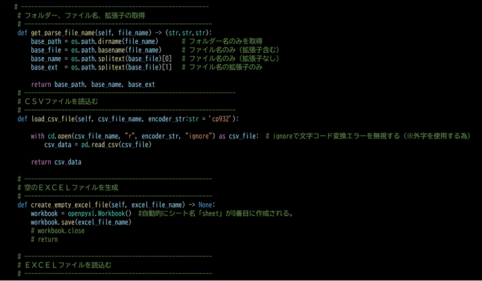Click the return base_path, base_name, base_ext line
The image size is (482, 281).
(93, 84)
